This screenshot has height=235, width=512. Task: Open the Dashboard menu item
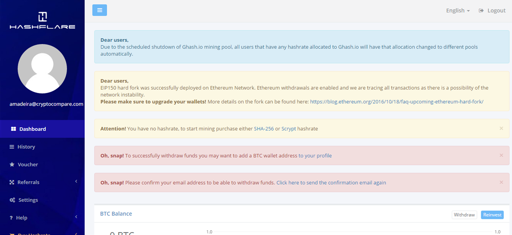click(x=42, y=129)
